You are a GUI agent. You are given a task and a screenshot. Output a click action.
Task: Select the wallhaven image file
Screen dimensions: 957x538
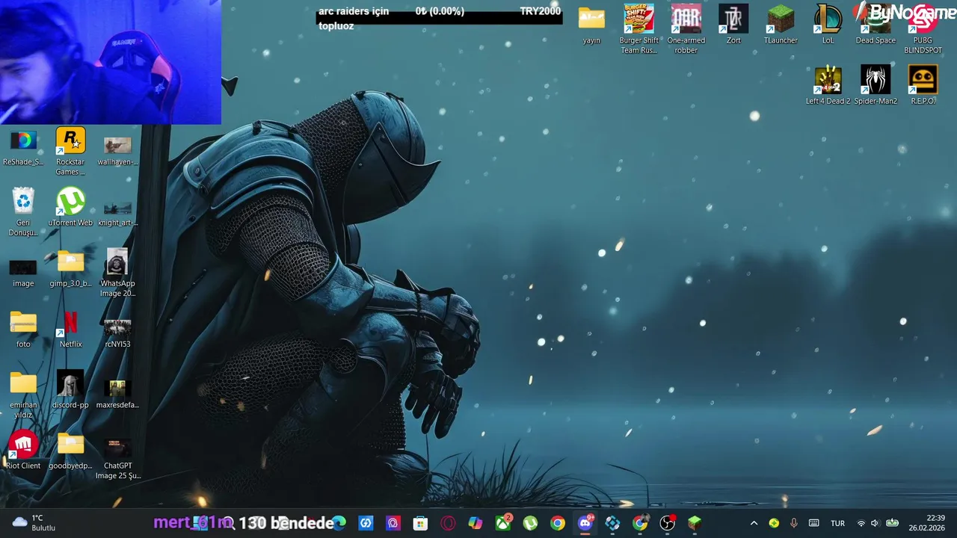pos(117,151)
